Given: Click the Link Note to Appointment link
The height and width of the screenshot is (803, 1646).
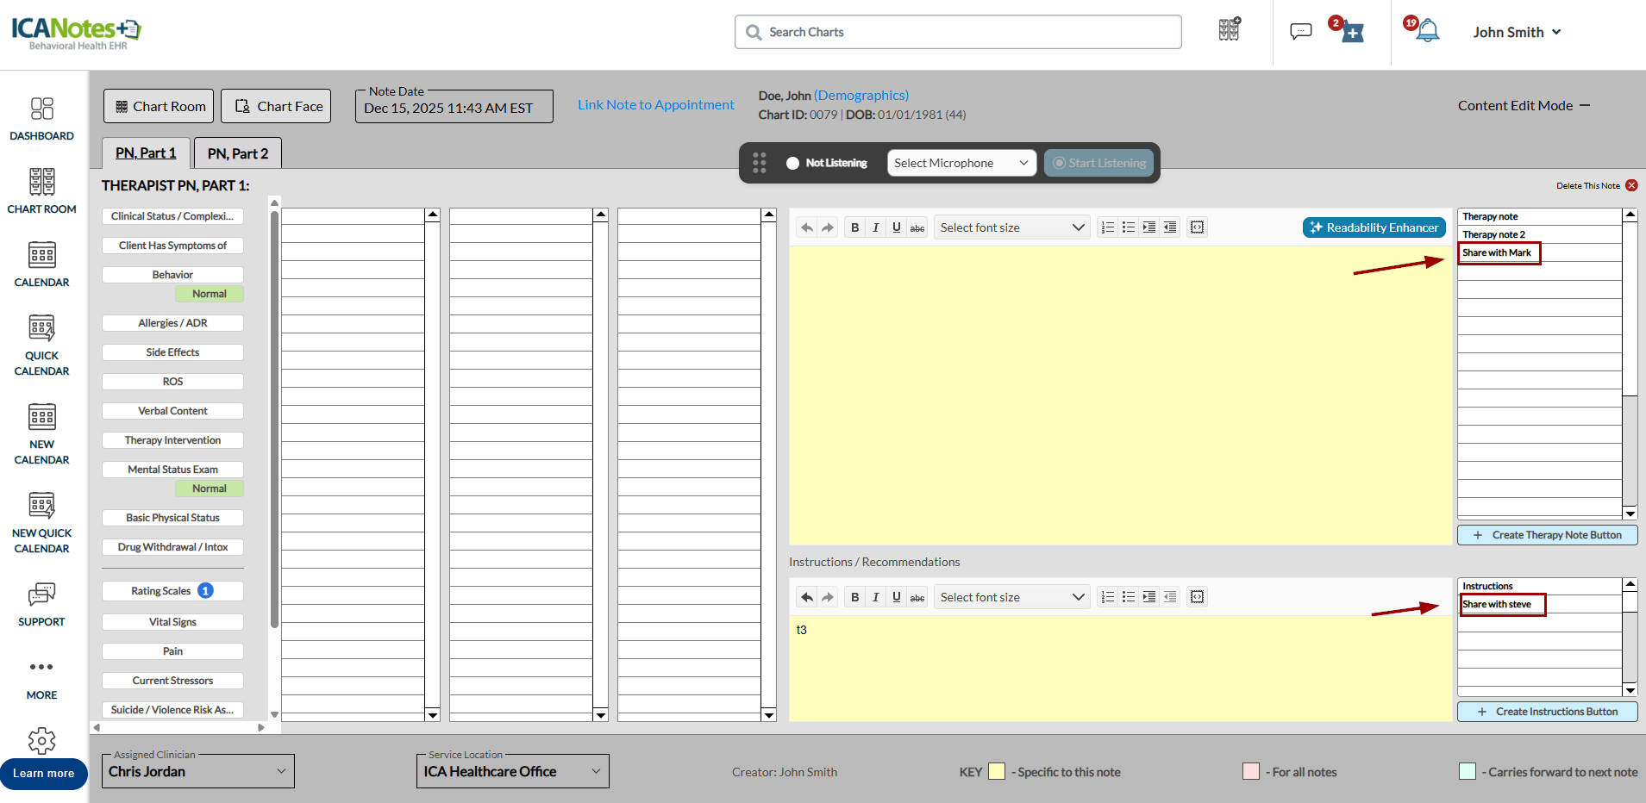Looking at the screenshot, I should [655, 105].
